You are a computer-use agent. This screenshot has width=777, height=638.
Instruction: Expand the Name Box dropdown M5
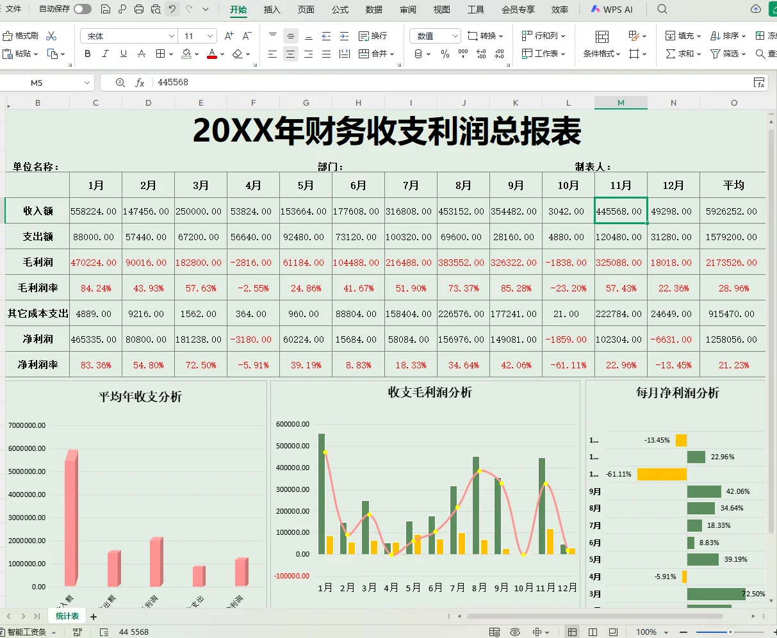(x=87, y=83)
